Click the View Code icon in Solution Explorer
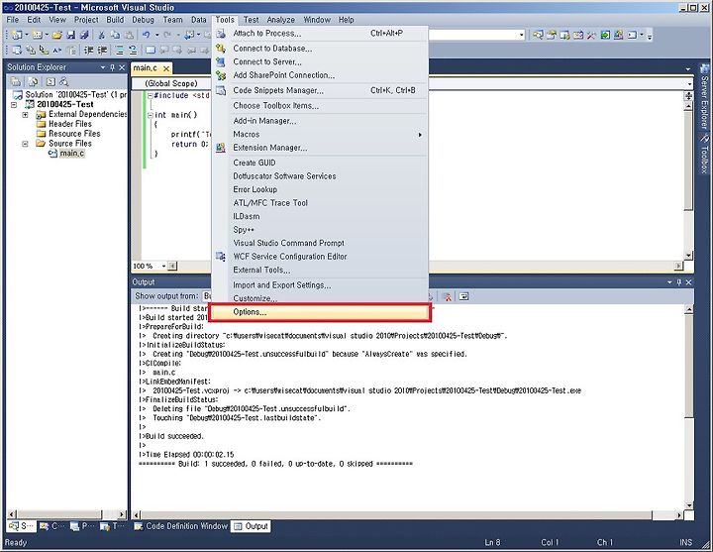713x552 pixels. point(51,81)
